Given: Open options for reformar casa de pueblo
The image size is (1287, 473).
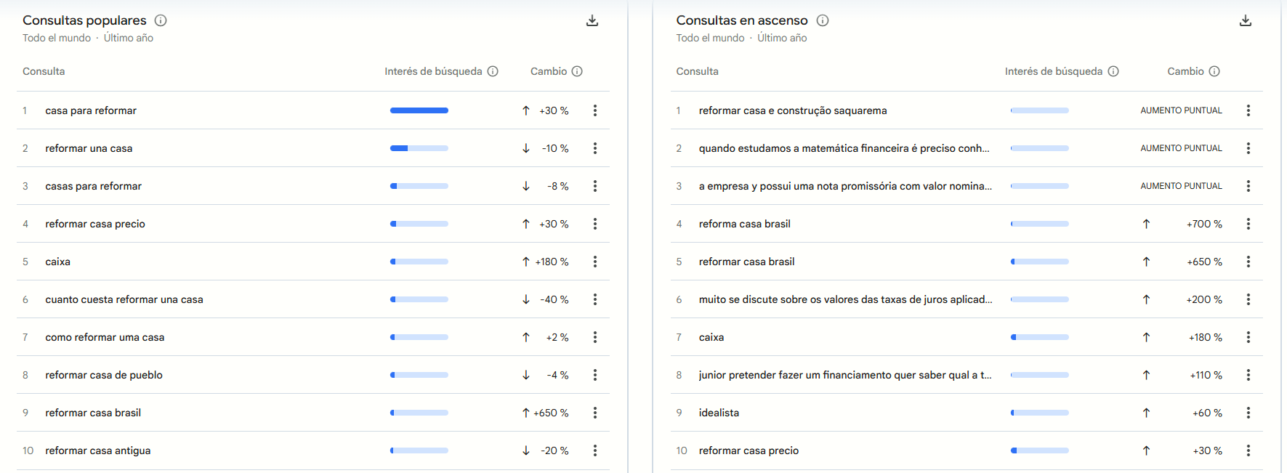Looking at the screenshot, I should pos(595,375).
